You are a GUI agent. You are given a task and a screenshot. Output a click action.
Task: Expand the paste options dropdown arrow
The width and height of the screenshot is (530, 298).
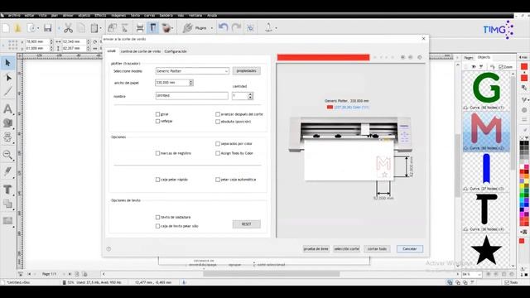click(101, 28)
